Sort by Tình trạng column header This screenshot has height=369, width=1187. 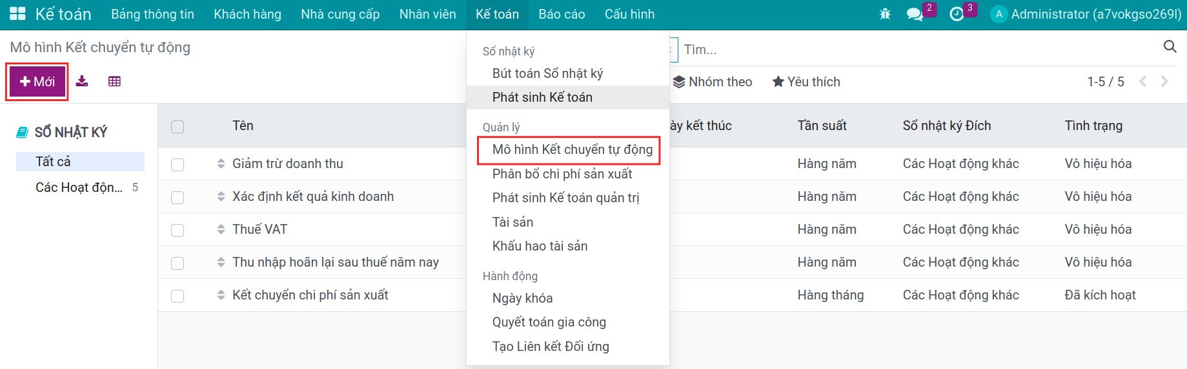pyautogui.click(x=1093, y=126)
